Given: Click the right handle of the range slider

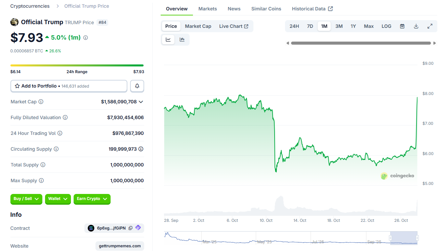Looking at the screenshot, I should tap(417, 238).
